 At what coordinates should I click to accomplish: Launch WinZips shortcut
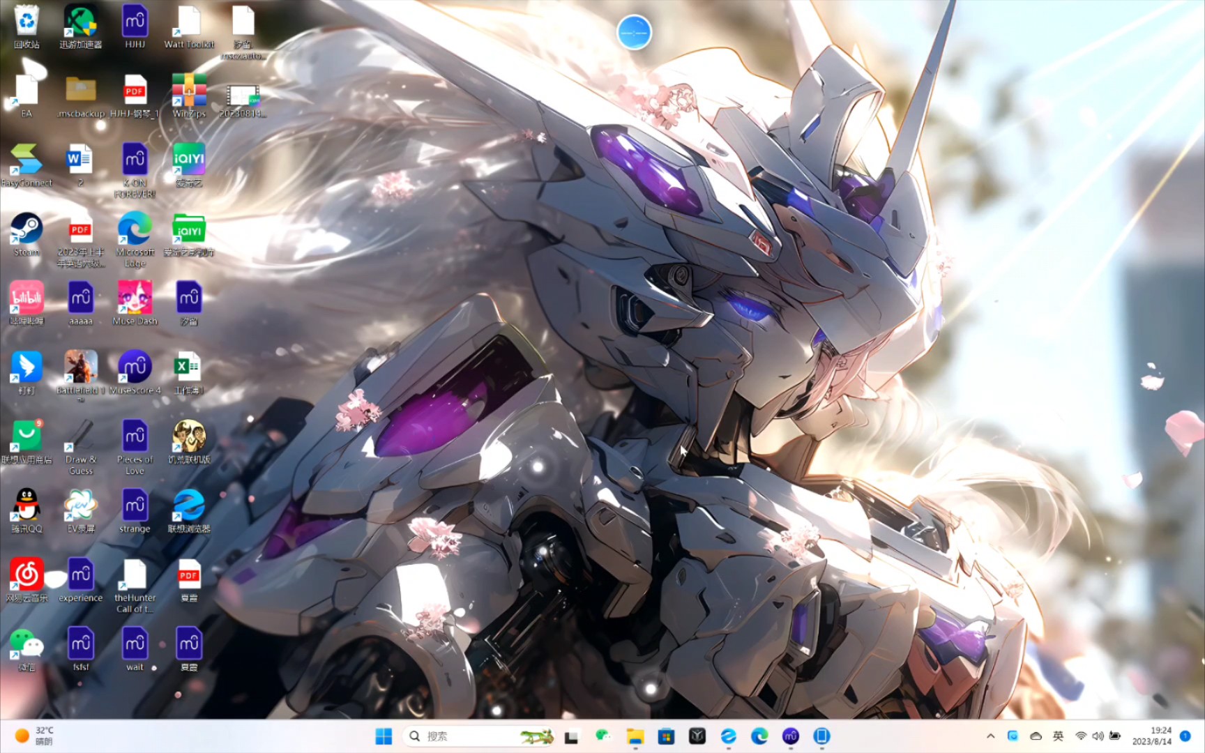189,96
